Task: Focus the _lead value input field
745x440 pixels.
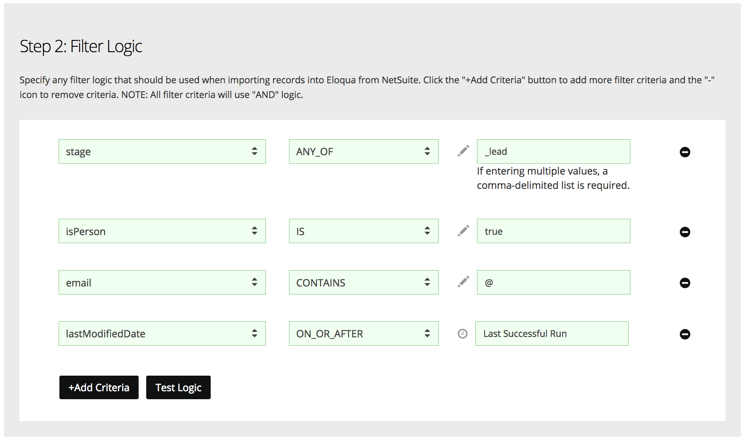Action: [554, 151]
